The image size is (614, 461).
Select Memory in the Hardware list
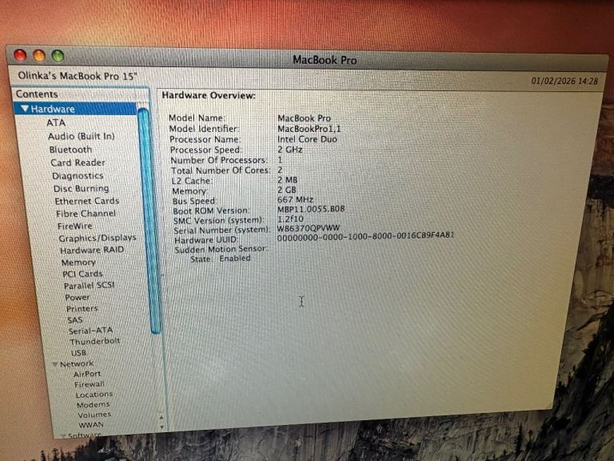[x=78, y=263]
